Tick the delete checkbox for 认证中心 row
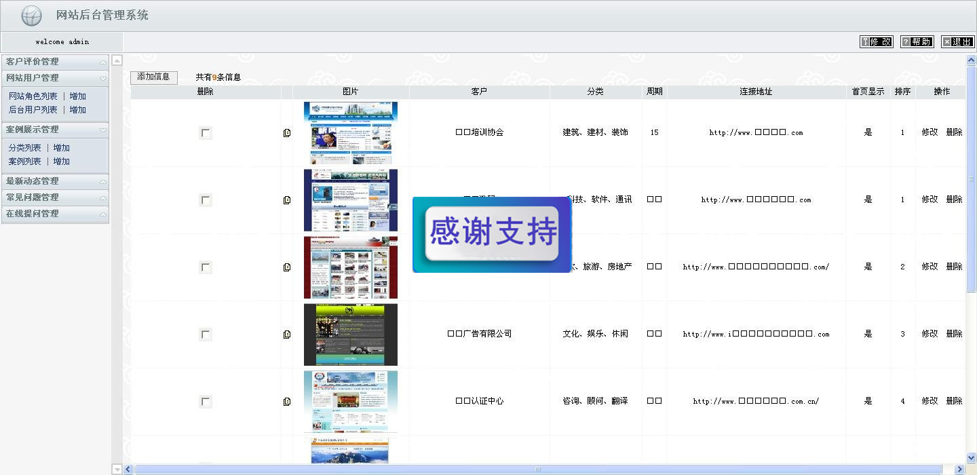977x475 pixels. tap(205, 402)
